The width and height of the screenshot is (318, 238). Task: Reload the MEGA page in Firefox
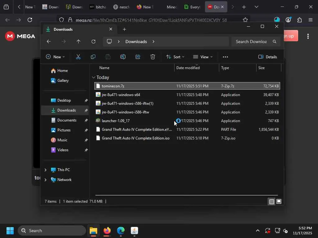pyautogui.click(x=30, y=20)
